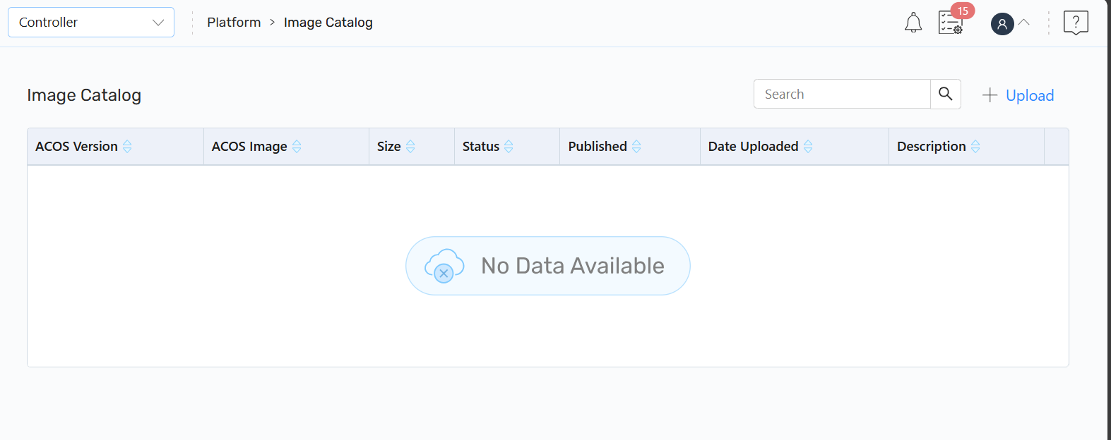Click the user profile avatar
This screenshot has height=440, width=1111.
coord(1002,24)
